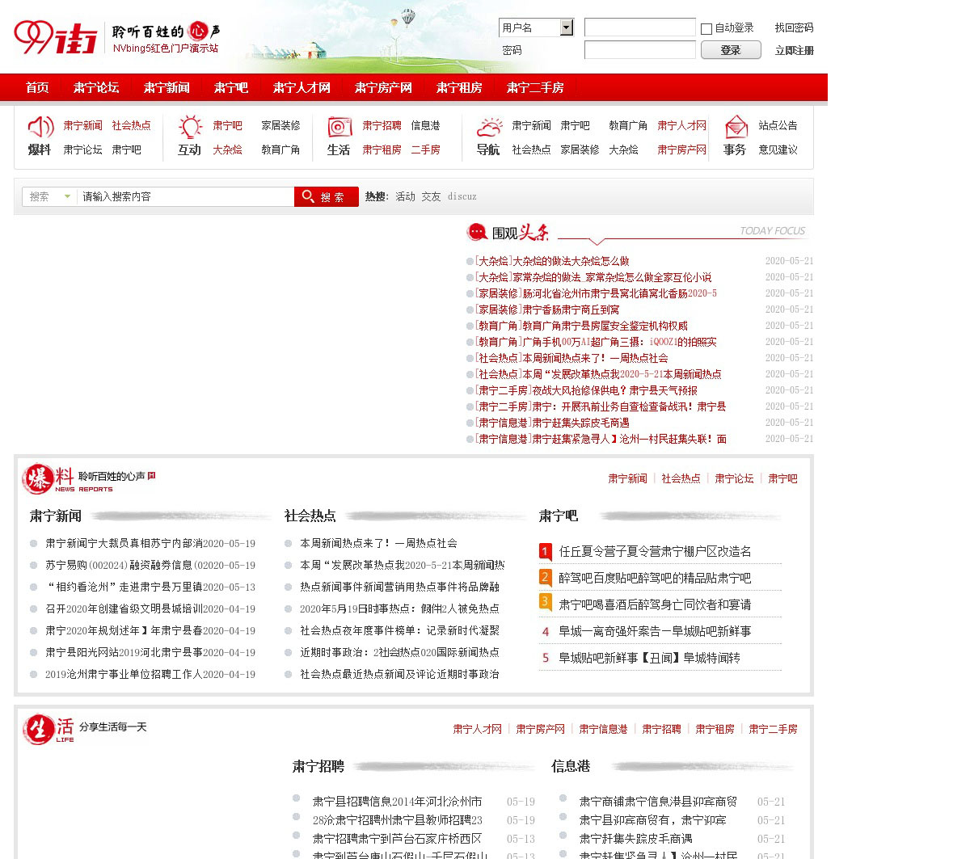Image resolution: width=970 pixels, height=859 pixels.
Task: Click the 社会热点 column heading
Action: [310, 516]
